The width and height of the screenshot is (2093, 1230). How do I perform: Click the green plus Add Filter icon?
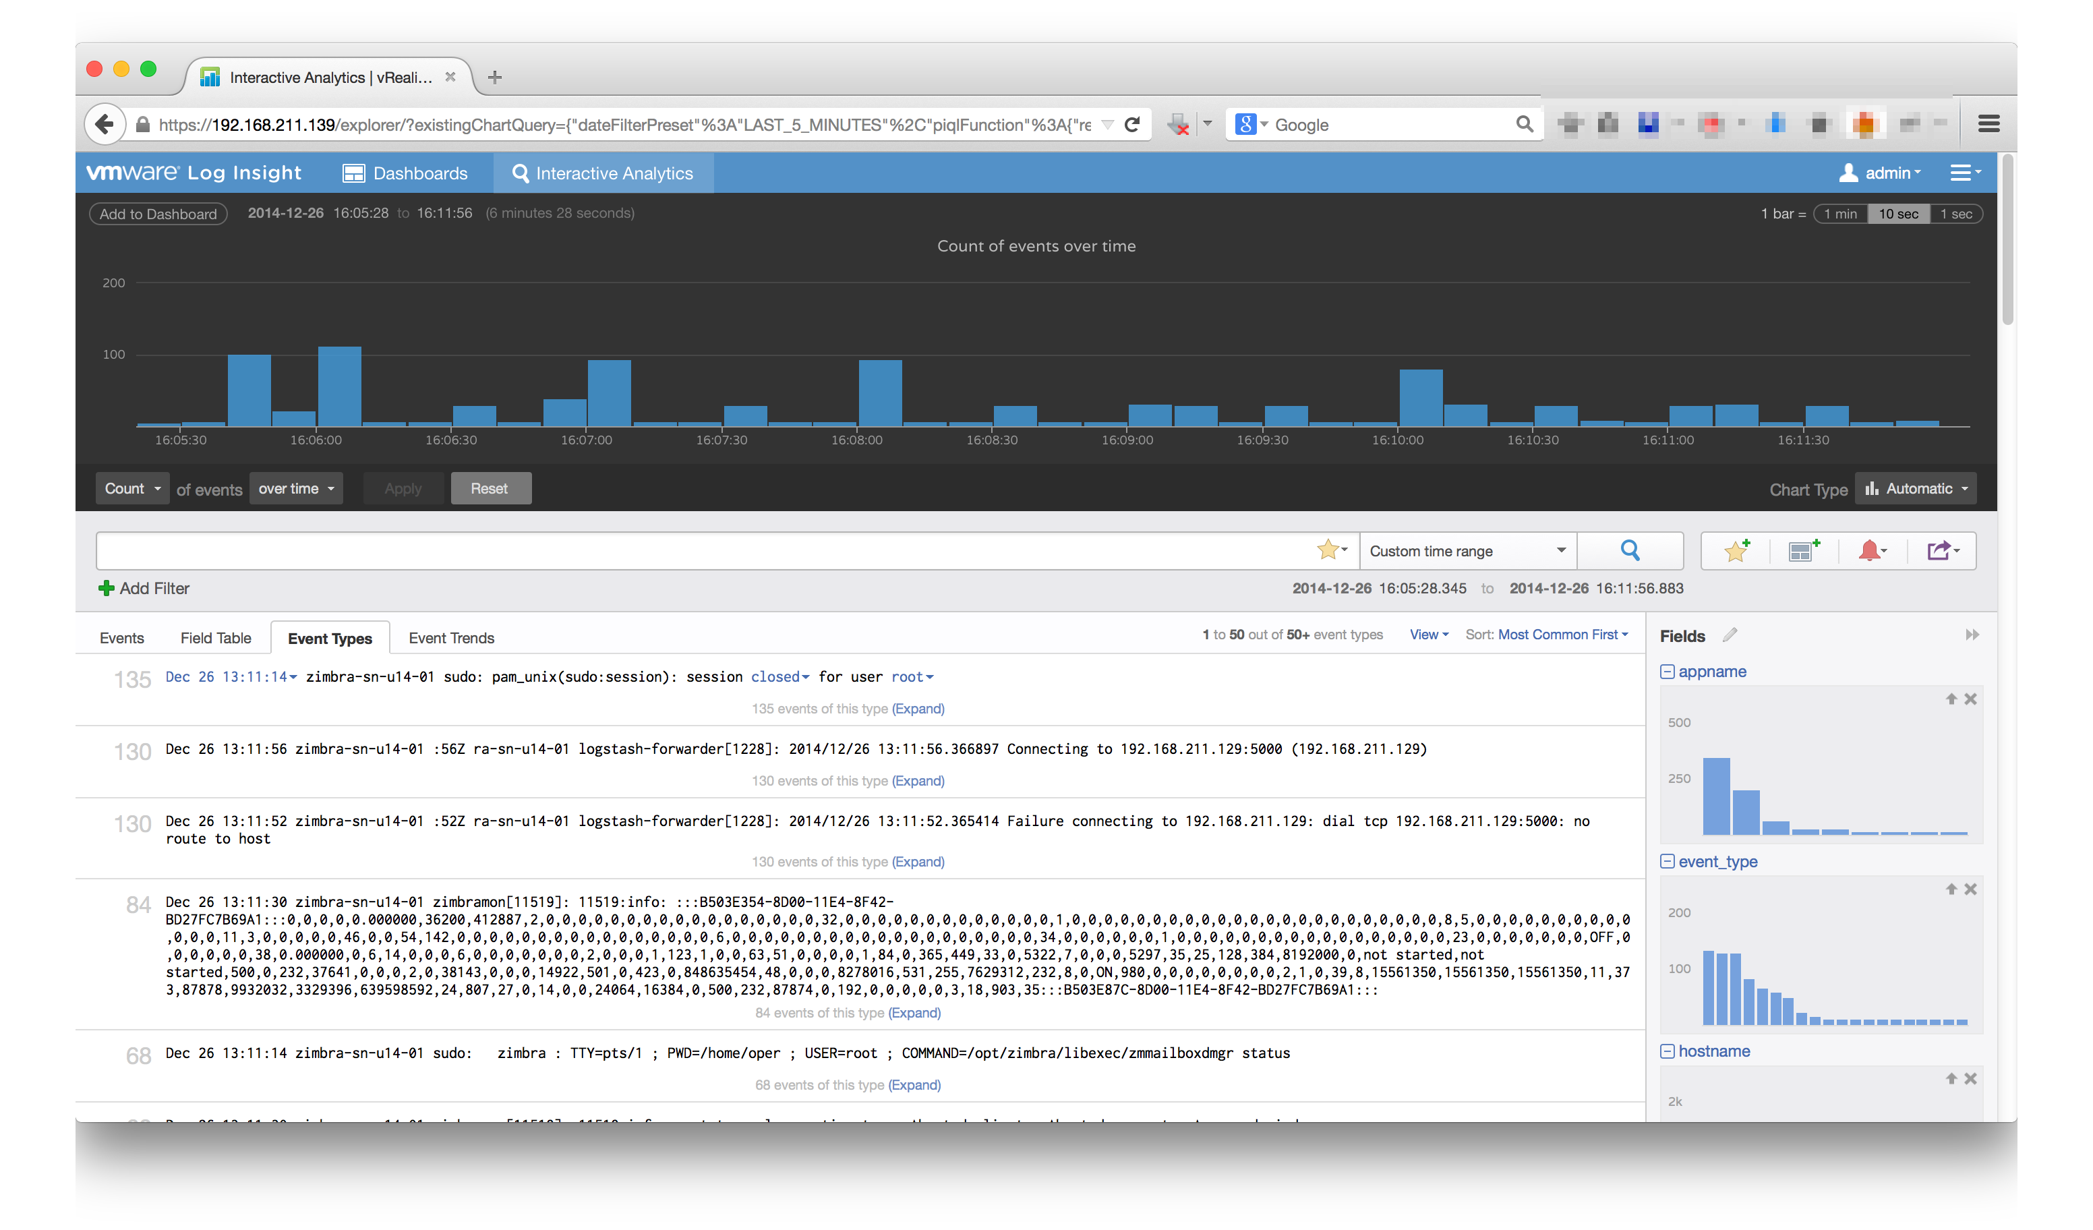(107, 588)
